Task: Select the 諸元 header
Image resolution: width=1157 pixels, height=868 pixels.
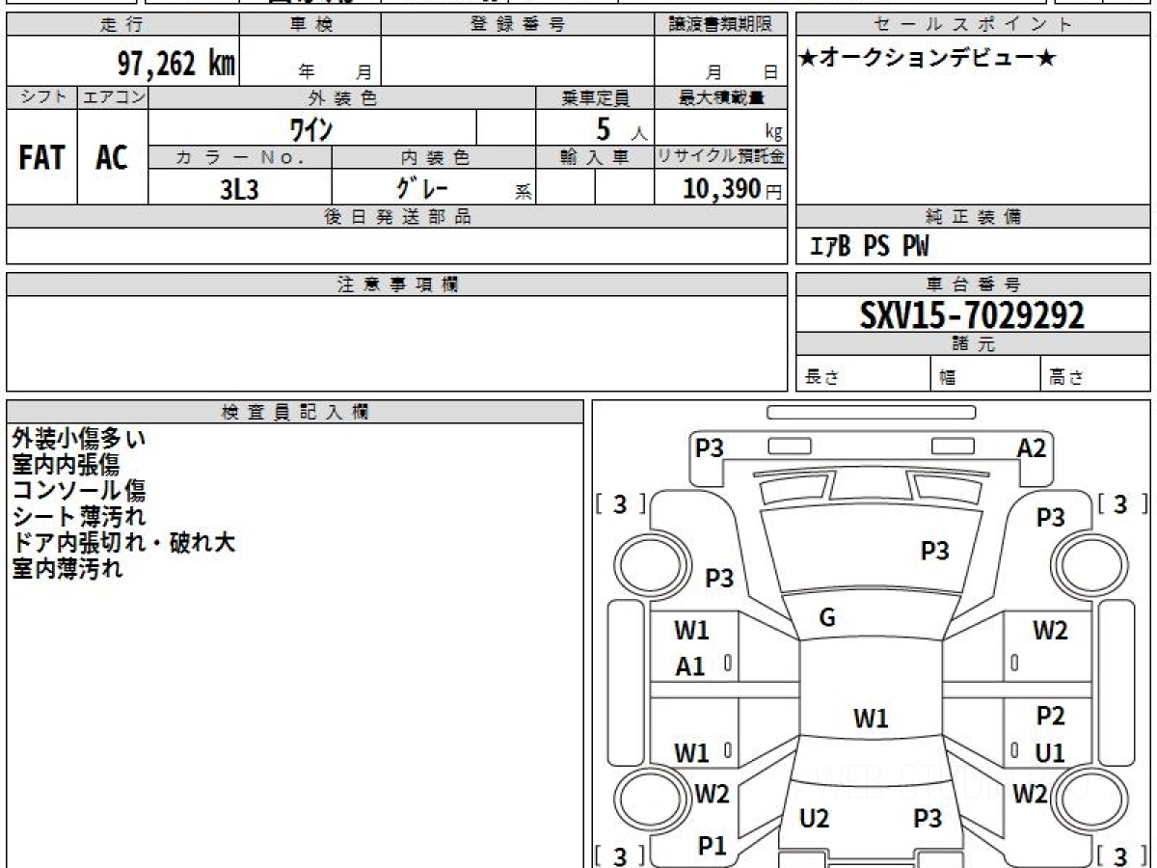Action: (x=973, y=344)
